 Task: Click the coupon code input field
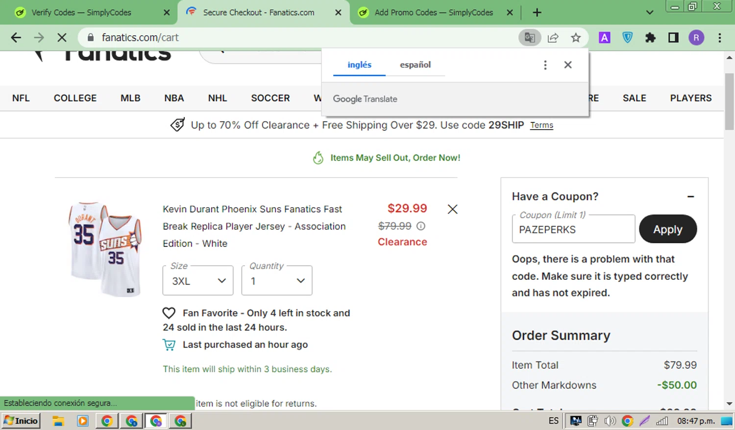tap(573, 229)
